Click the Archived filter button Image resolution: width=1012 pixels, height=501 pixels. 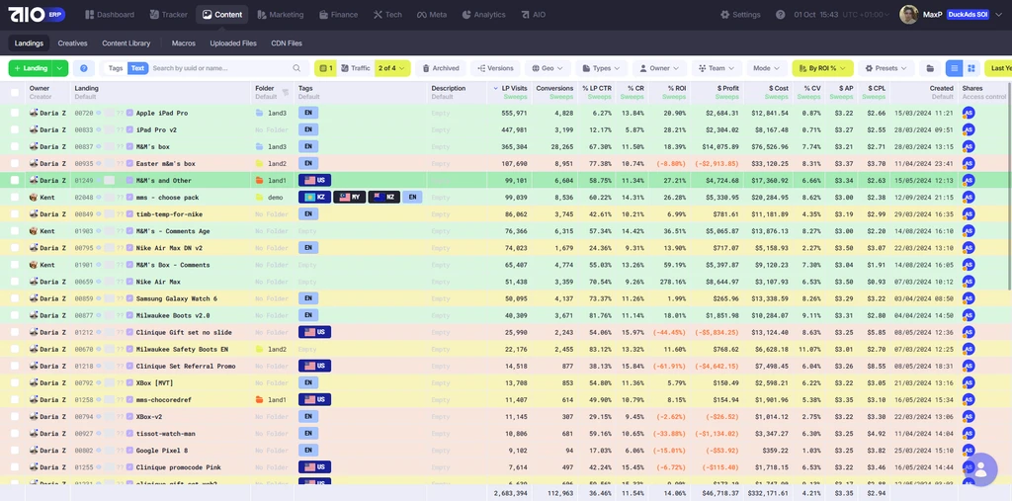click(x=441, y=68)
